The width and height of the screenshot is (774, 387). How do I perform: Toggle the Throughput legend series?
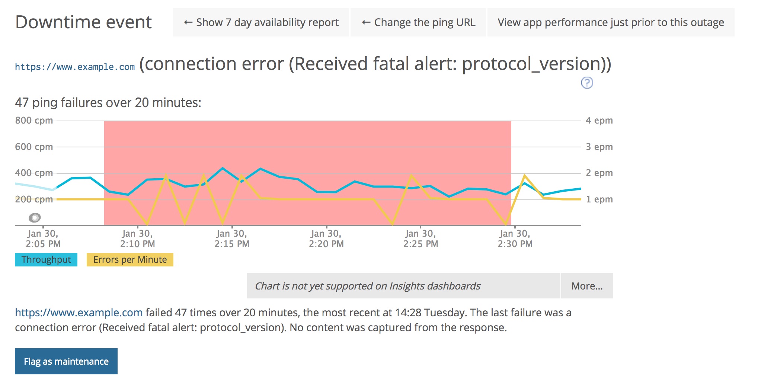coord(46,260)
